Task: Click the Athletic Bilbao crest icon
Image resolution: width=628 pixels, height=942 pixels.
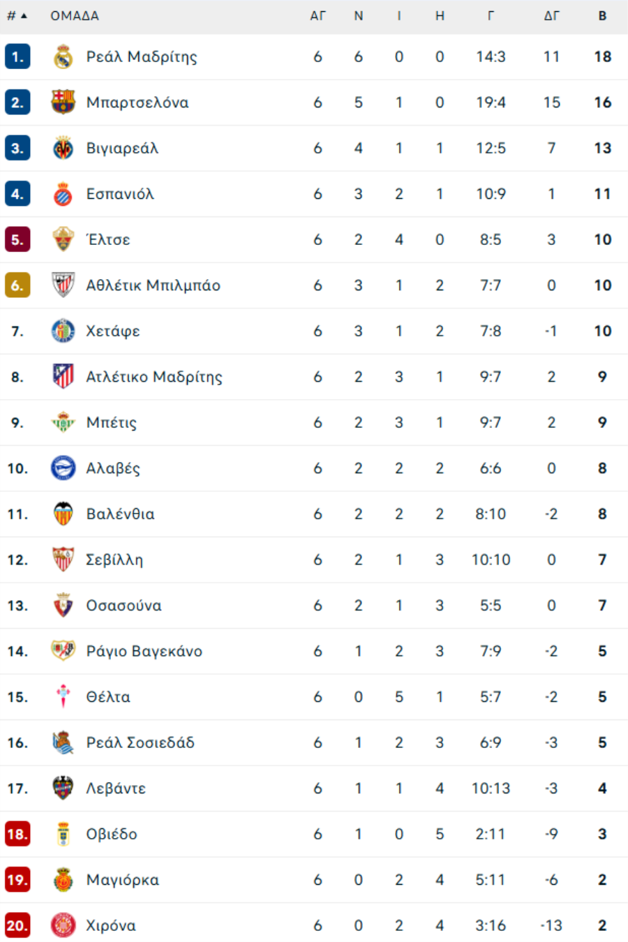Action: (x=63, y=285)
